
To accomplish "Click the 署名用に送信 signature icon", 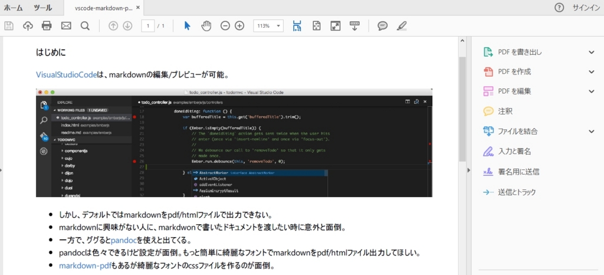I will click(488, 172).
